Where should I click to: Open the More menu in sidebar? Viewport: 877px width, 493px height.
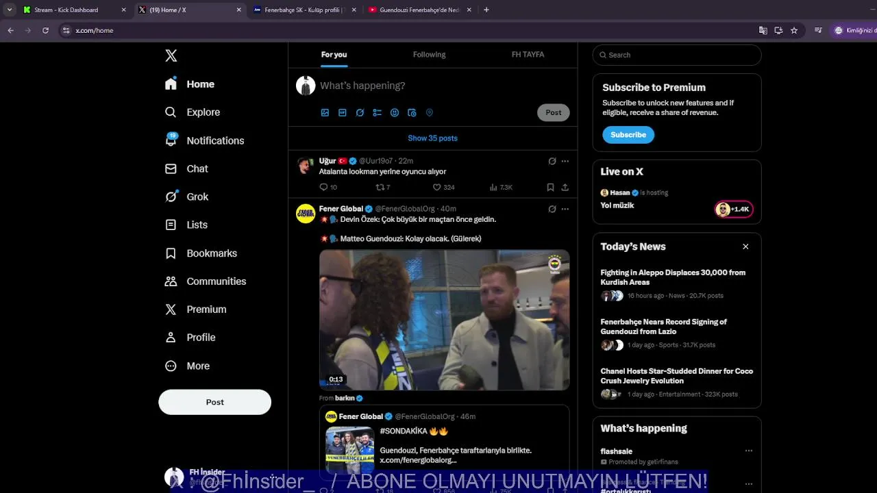tap(187, 366)
